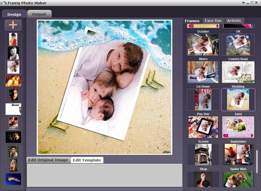Apply the Wedding frame
The width and height of the screenshot is (261, 191).
pos(238,72)
